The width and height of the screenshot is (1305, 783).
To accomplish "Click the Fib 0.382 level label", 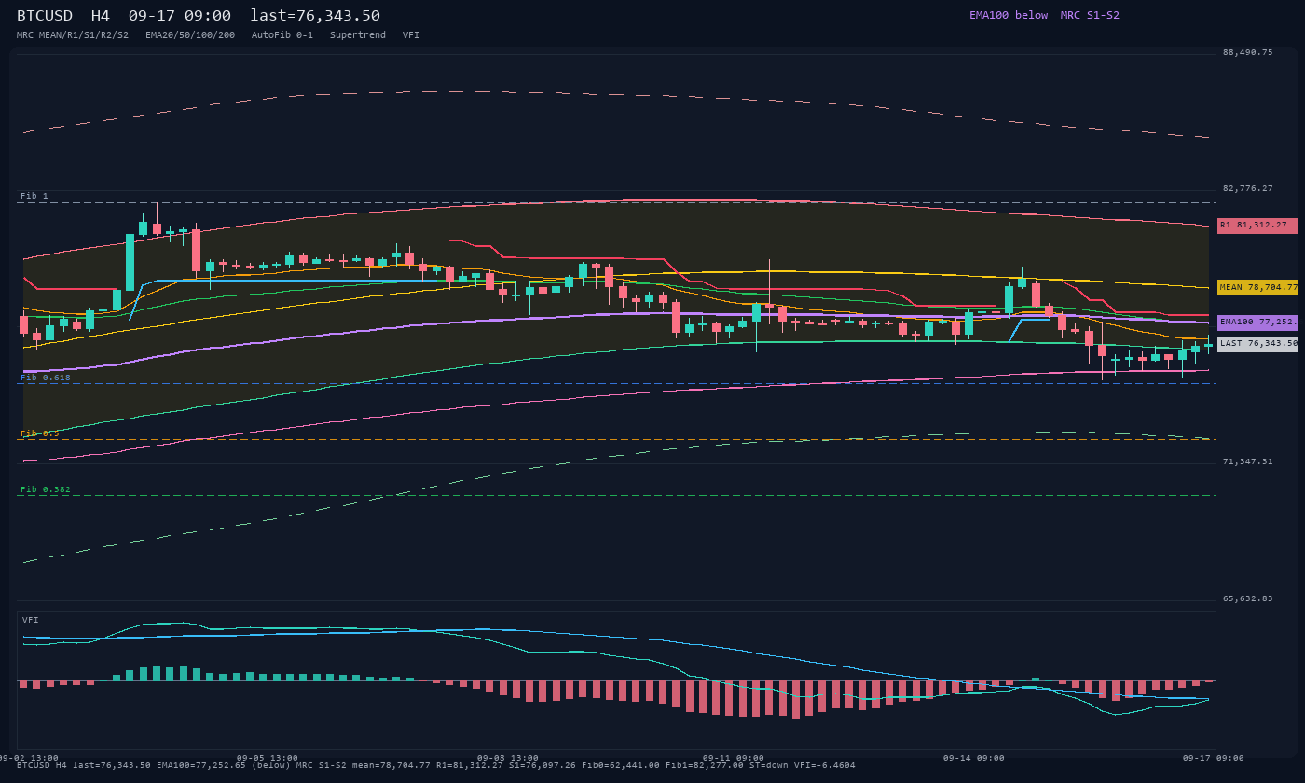I will pos(46,489).
